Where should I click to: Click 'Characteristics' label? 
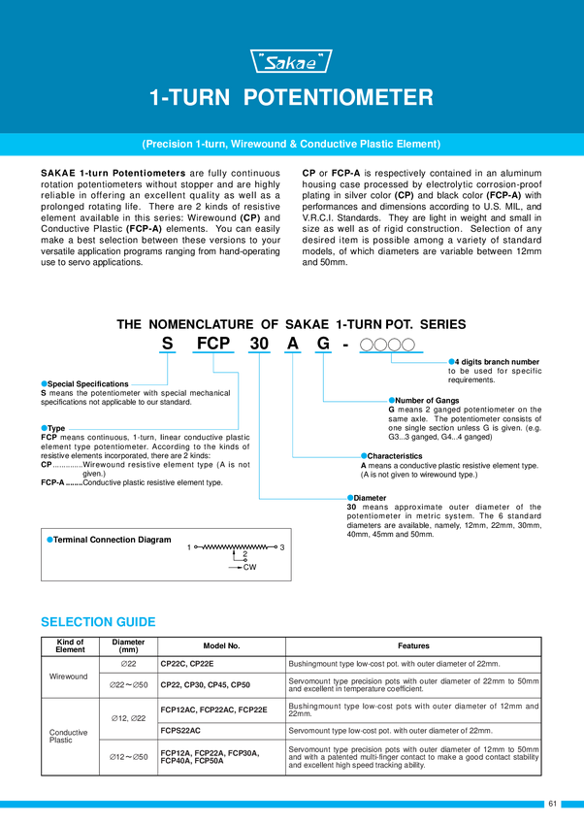395,456
